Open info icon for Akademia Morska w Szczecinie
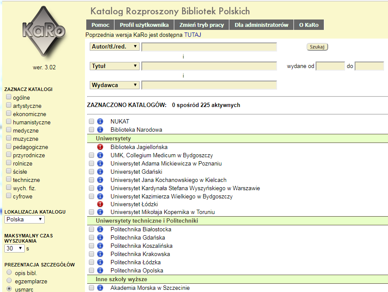388x292 pixels. tap(100, 288)
